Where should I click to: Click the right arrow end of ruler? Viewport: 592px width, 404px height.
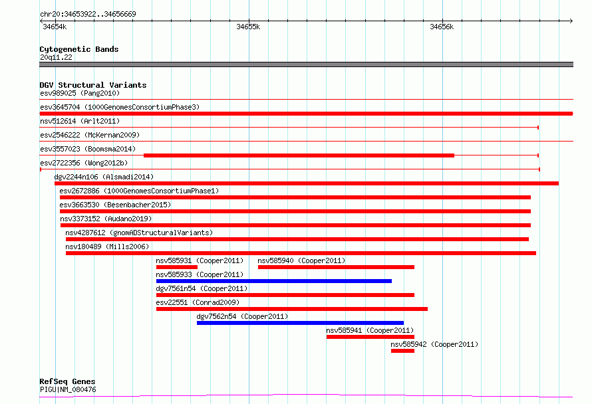[571, 21]
